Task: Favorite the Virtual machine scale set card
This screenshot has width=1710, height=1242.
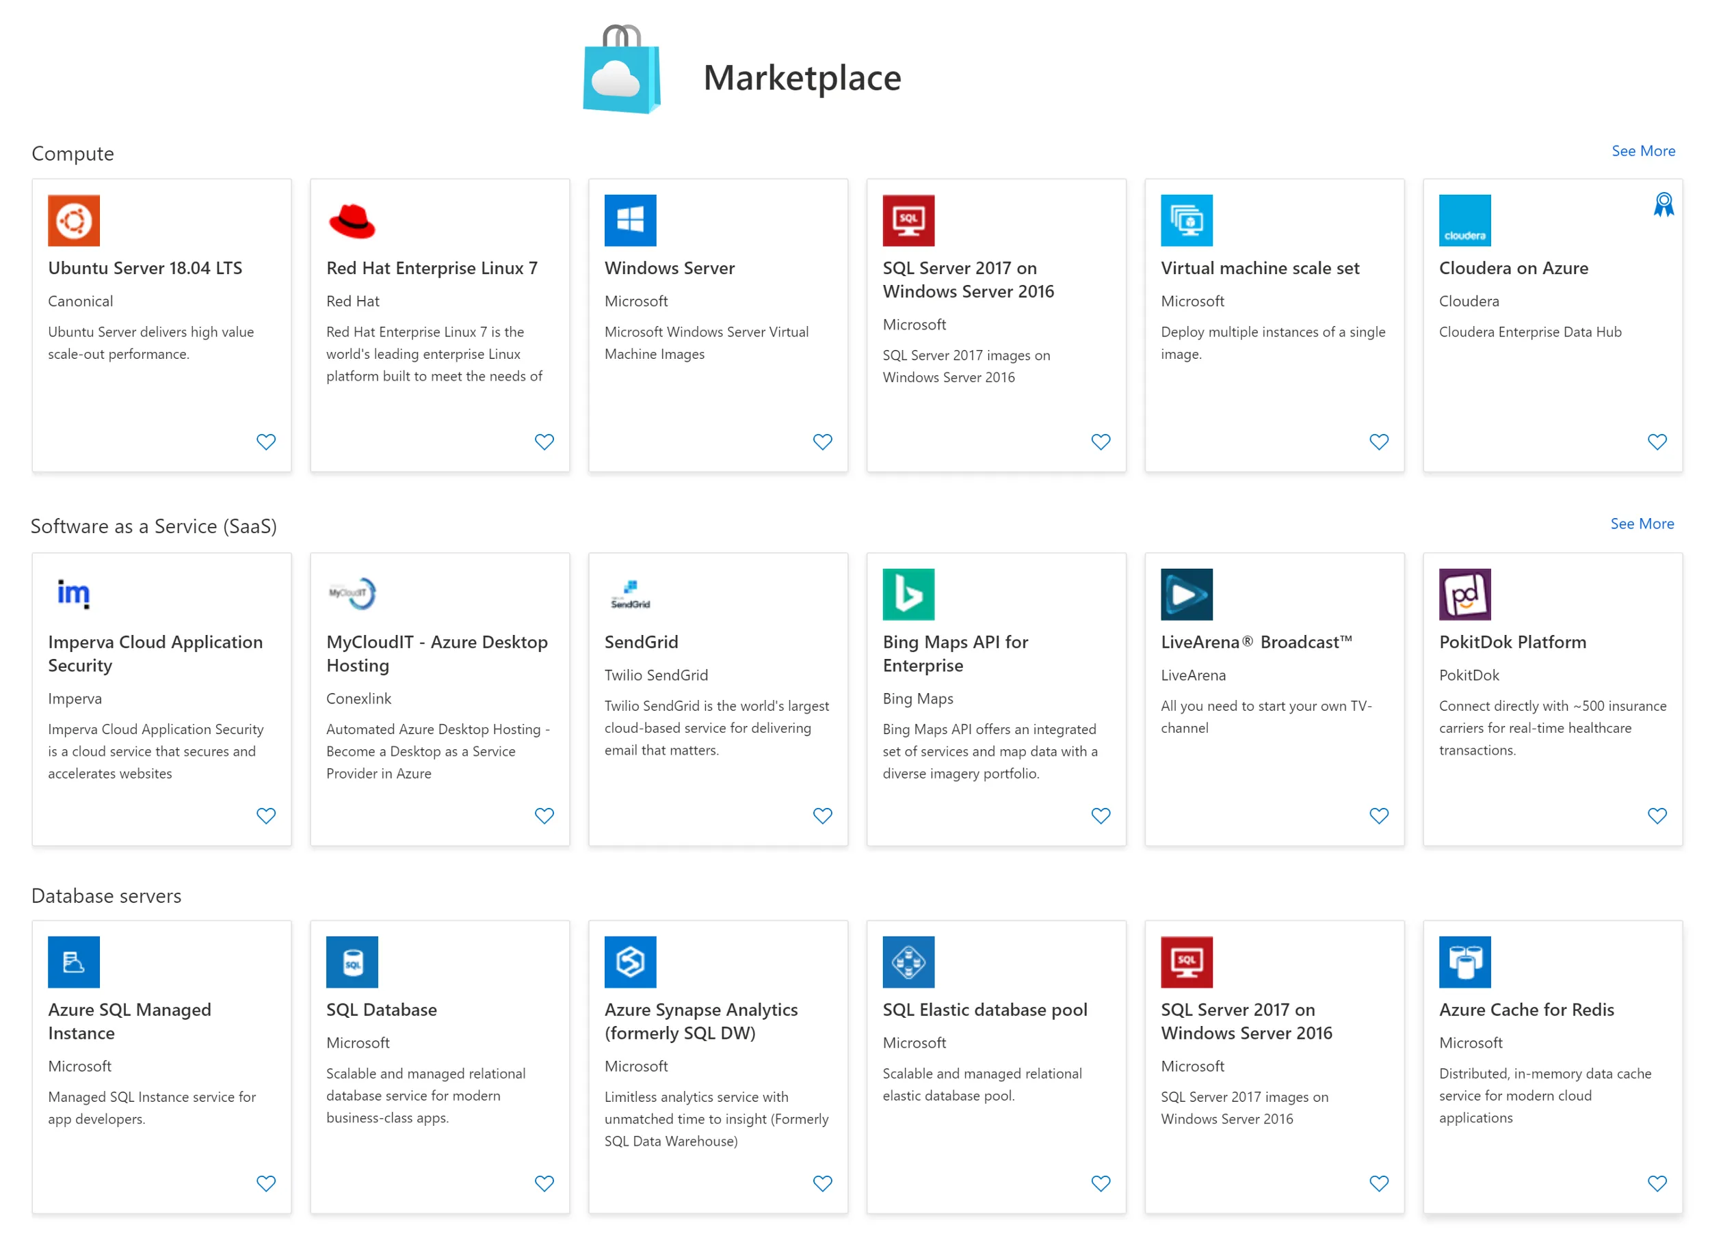Action: tap(1379, 442)
